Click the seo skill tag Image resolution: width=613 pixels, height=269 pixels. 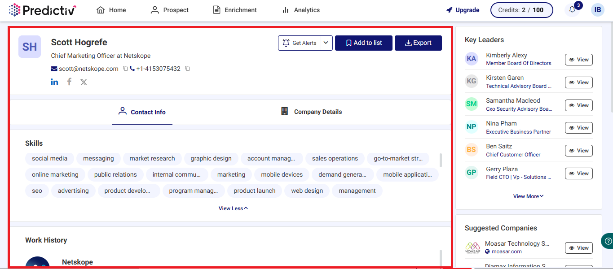coord(37,191)
